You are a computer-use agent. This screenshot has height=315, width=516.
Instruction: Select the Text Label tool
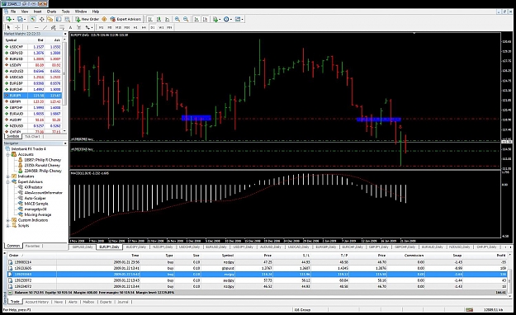tap(79, 27)
